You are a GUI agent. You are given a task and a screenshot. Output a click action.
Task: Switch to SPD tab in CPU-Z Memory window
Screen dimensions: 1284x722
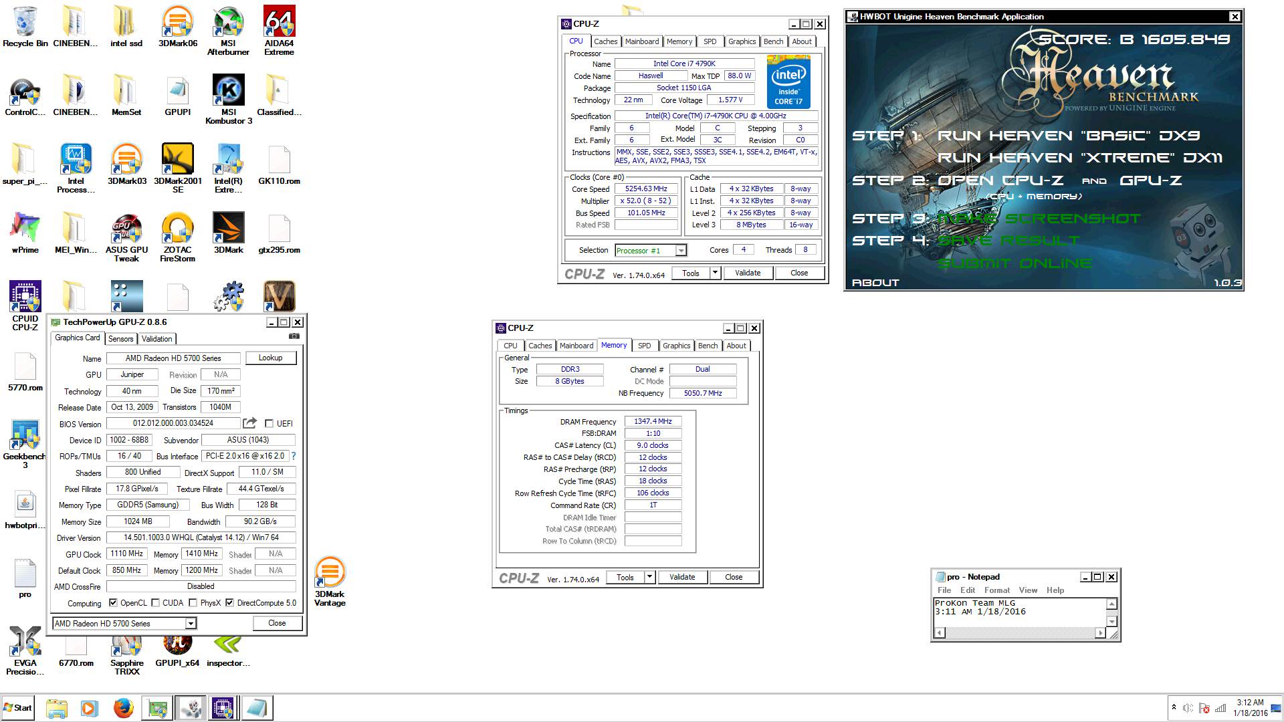(x=644, y=346)
